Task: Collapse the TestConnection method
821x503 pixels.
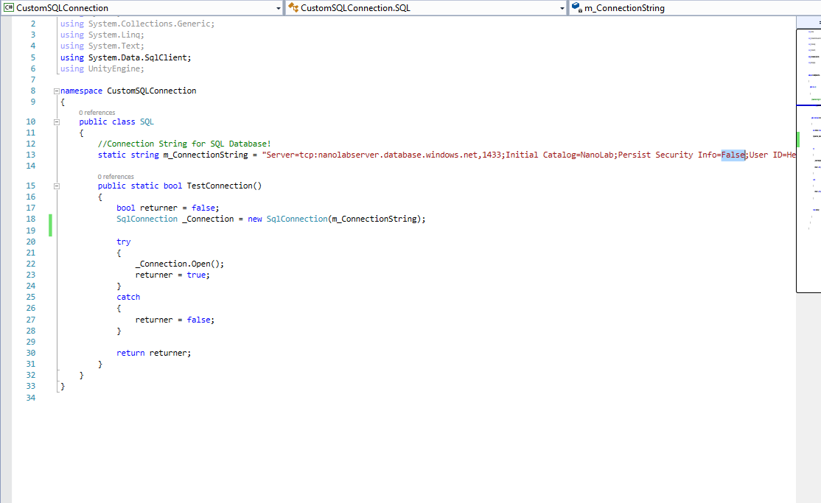Action: click(x=56, y=186)
